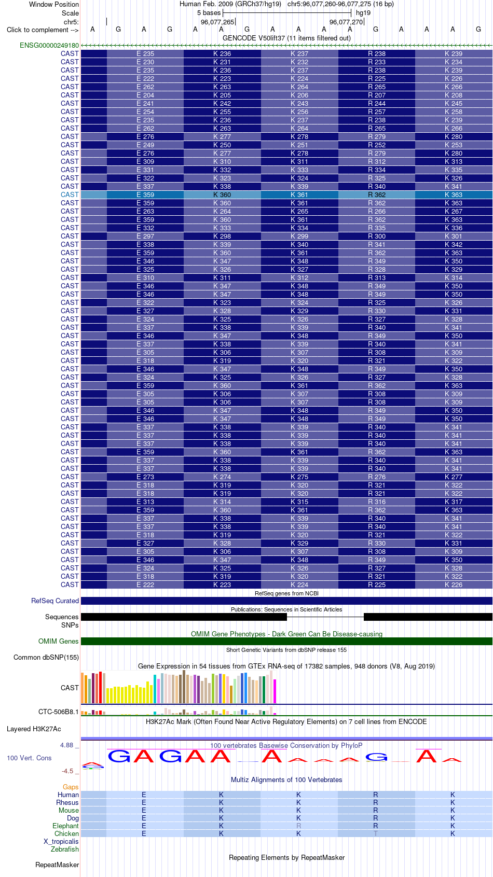The width and height of the screenshot is (493, 877).
Task: Click the Sequences track label
Action: 62,617
